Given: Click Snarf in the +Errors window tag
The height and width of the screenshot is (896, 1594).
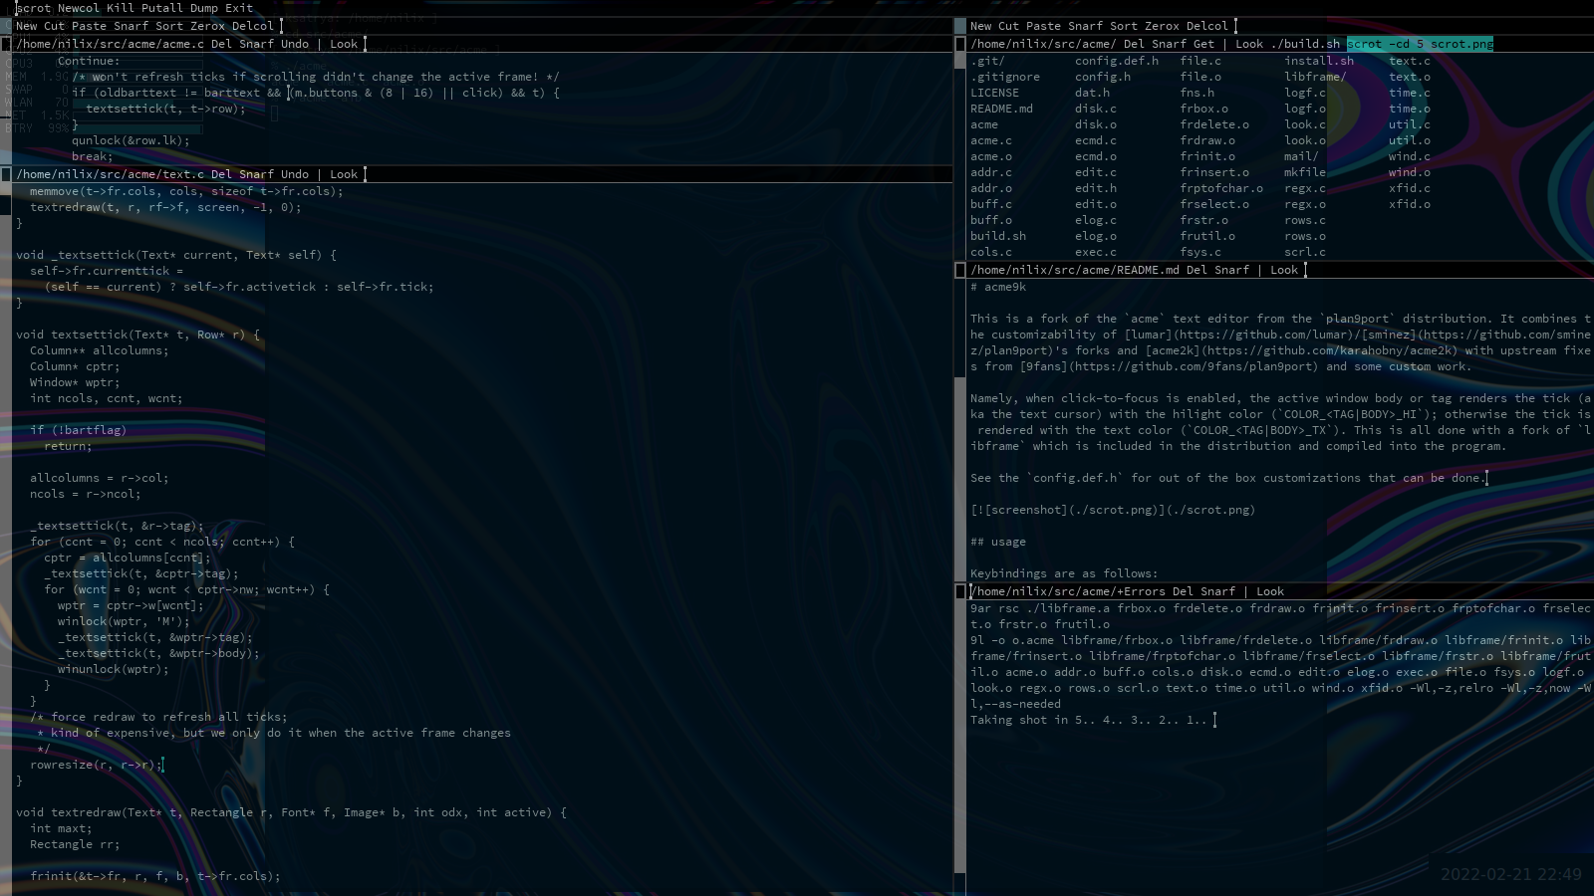Looking at the screenshot, I should click(x=1217, y=591).
